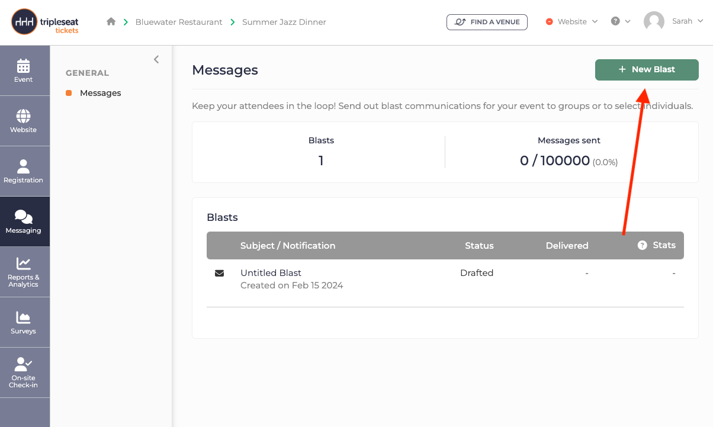Create a New Blast

click(x=647, y=69)
